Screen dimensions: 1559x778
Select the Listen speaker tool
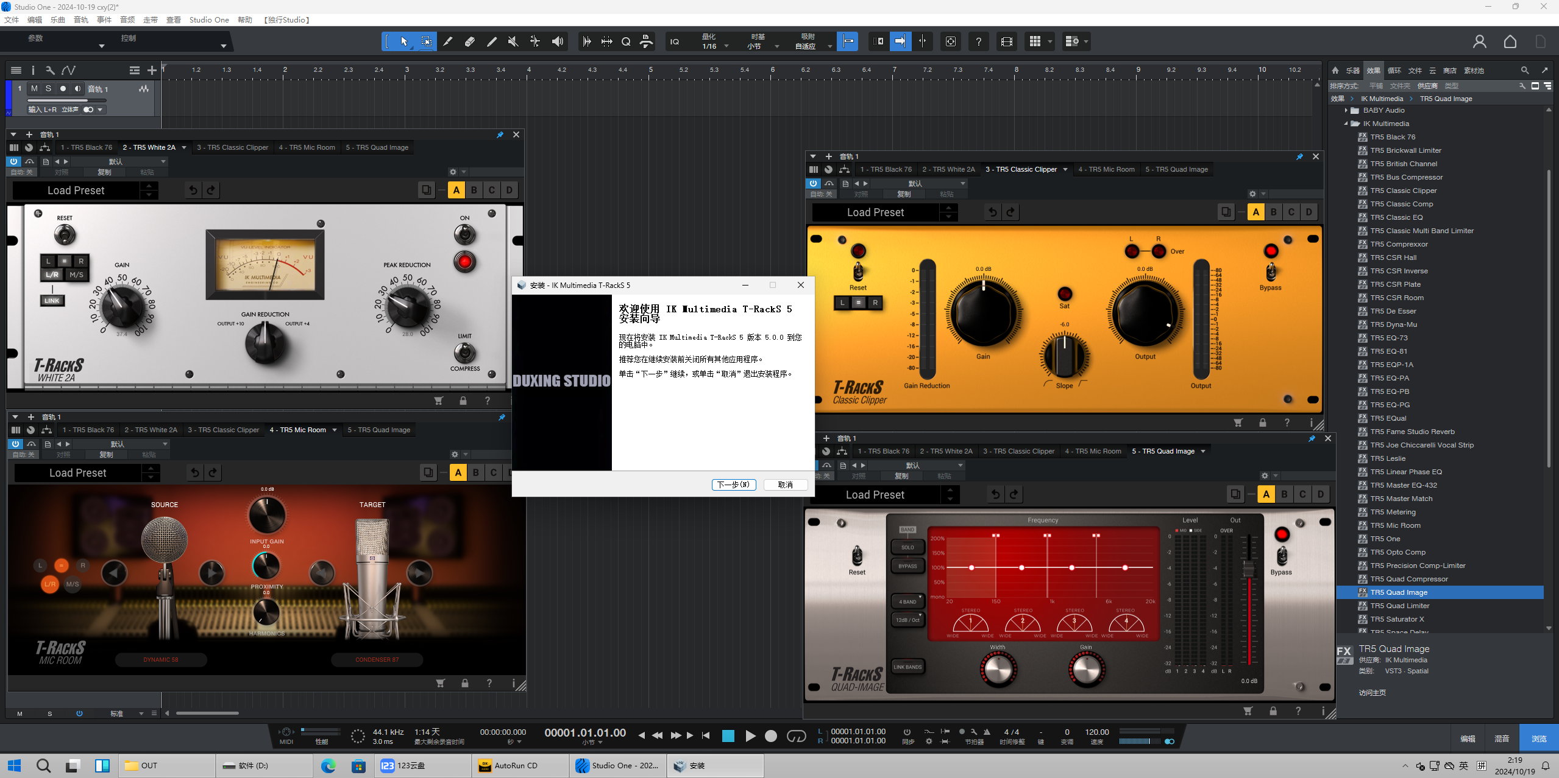pos(557,41)
